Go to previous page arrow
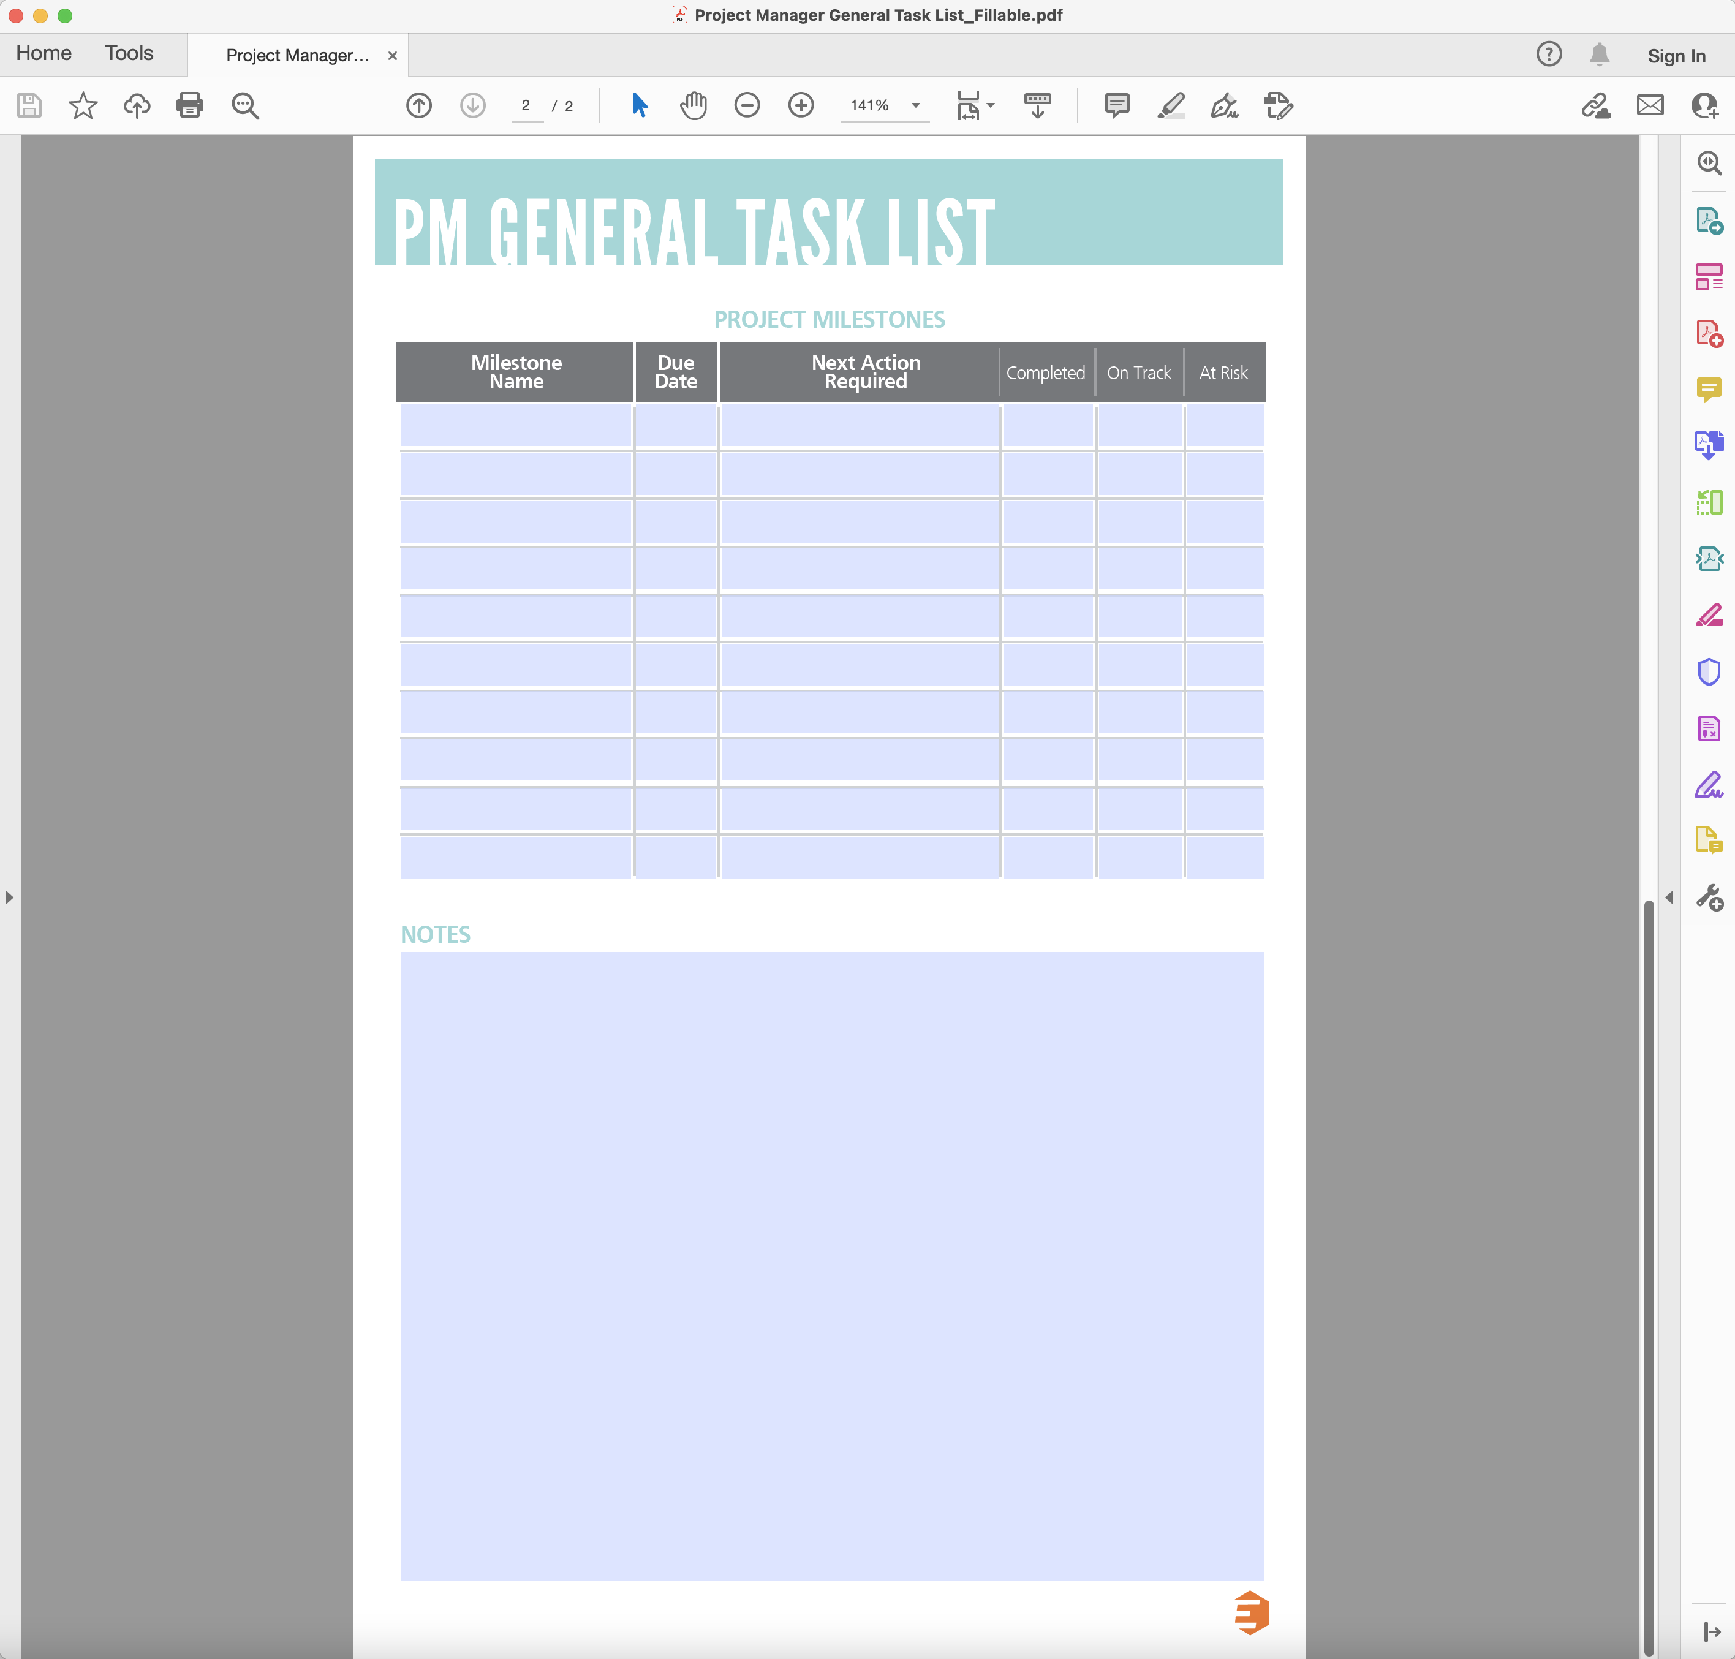The image size is (1735, 1659). [419, 105]
